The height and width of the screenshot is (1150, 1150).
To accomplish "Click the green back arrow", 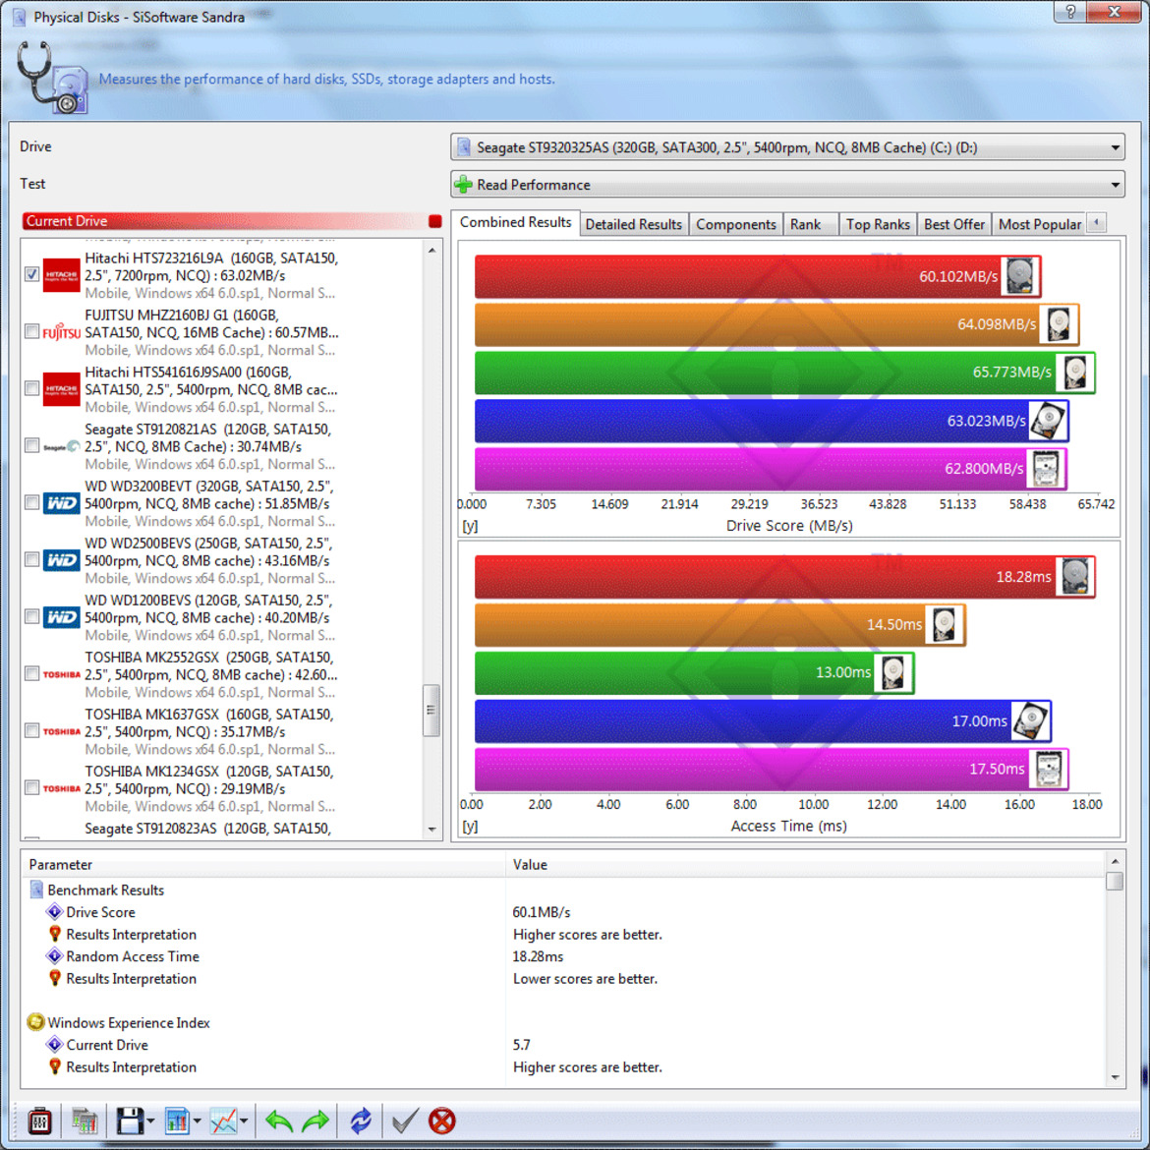I will pyautogui.click(x=279, y=1121).
